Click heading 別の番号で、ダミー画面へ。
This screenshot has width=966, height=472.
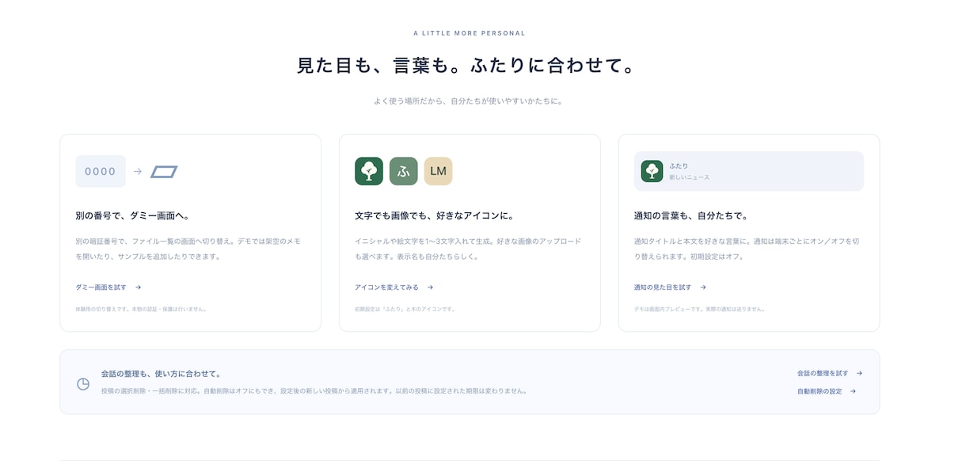click(x=132, y=215)
